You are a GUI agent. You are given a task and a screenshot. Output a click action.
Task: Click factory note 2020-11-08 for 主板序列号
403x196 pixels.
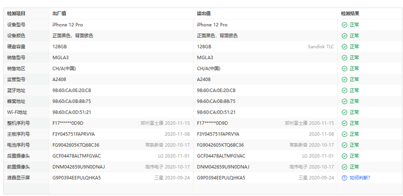177,134
